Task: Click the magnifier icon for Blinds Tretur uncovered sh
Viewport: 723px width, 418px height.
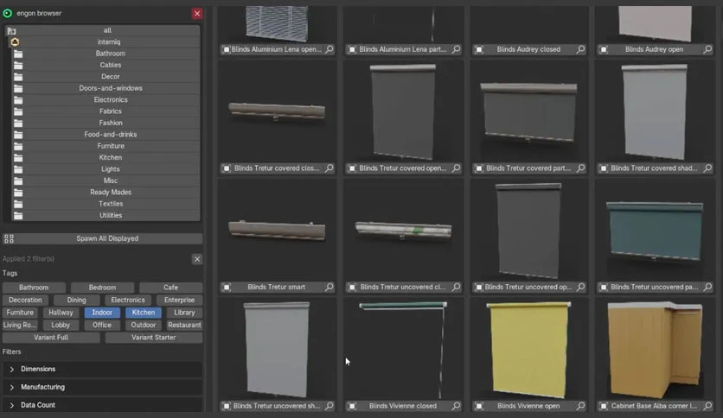Action: (330, 406)
